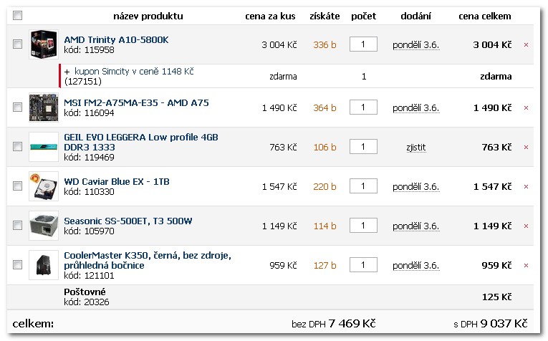Click quantity field for MSI FM2-A75MA-E35
The height and width of the screenshot is (341, 548).
[x=363, y=107]
